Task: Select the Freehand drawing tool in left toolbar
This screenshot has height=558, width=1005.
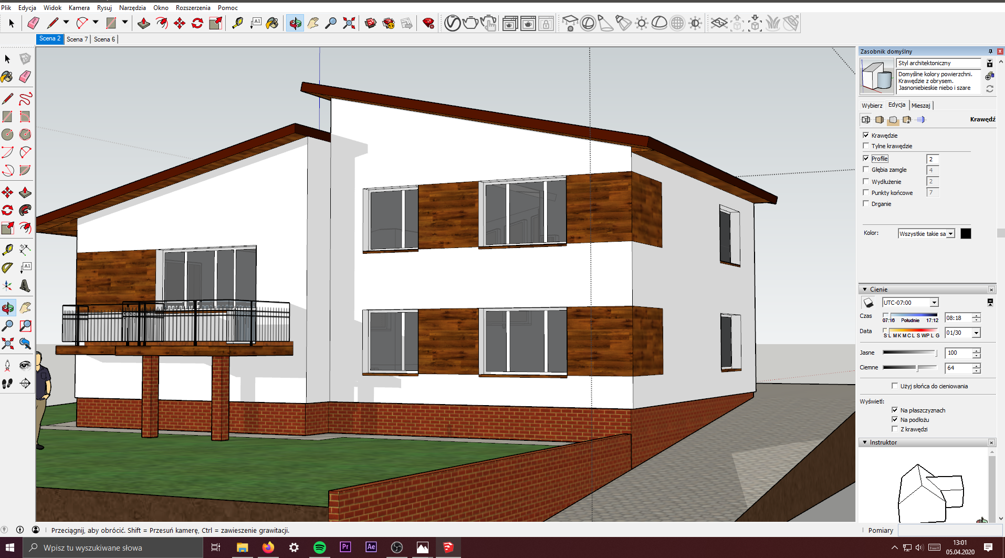Action: [x=25, y=99]
